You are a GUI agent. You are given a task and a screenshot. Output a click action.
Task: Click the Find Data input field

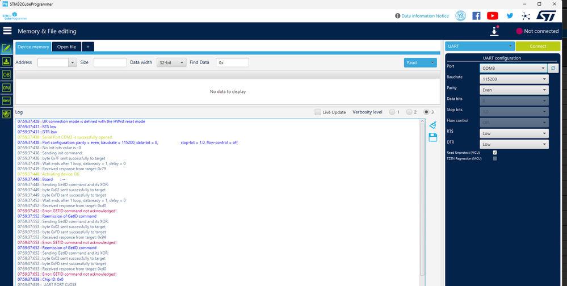[x=232, y=62]
